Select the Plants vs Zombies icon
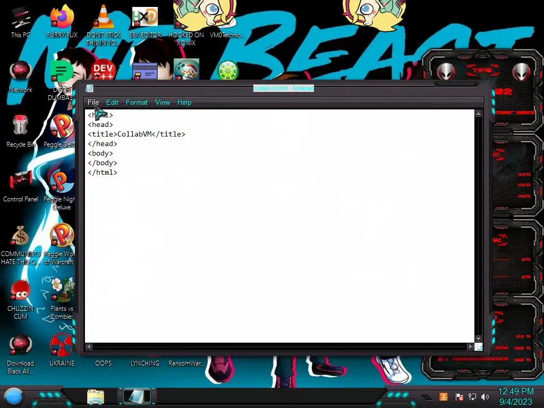 (x=62, y=300)
